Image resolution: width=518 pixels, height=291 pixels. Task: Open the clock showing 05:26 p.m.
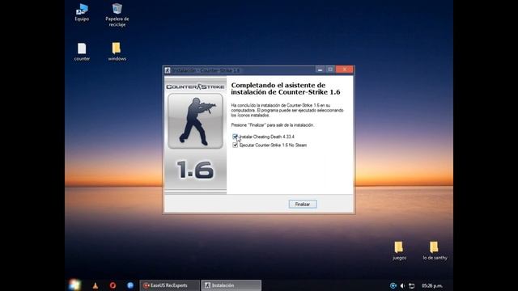(431, 285)
